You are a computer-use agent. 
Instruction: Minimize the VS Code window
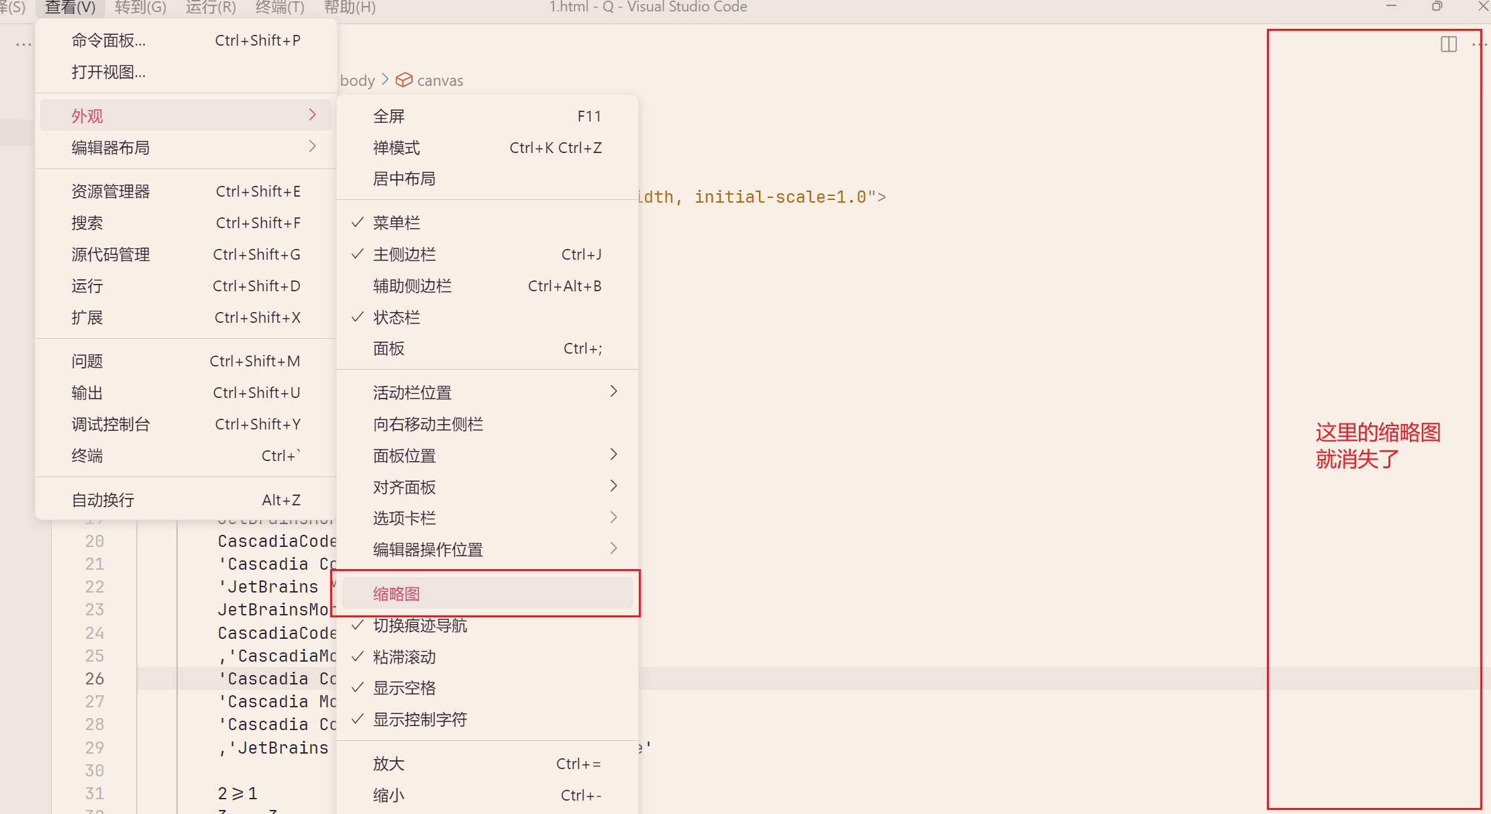[x=1391, y=7]
